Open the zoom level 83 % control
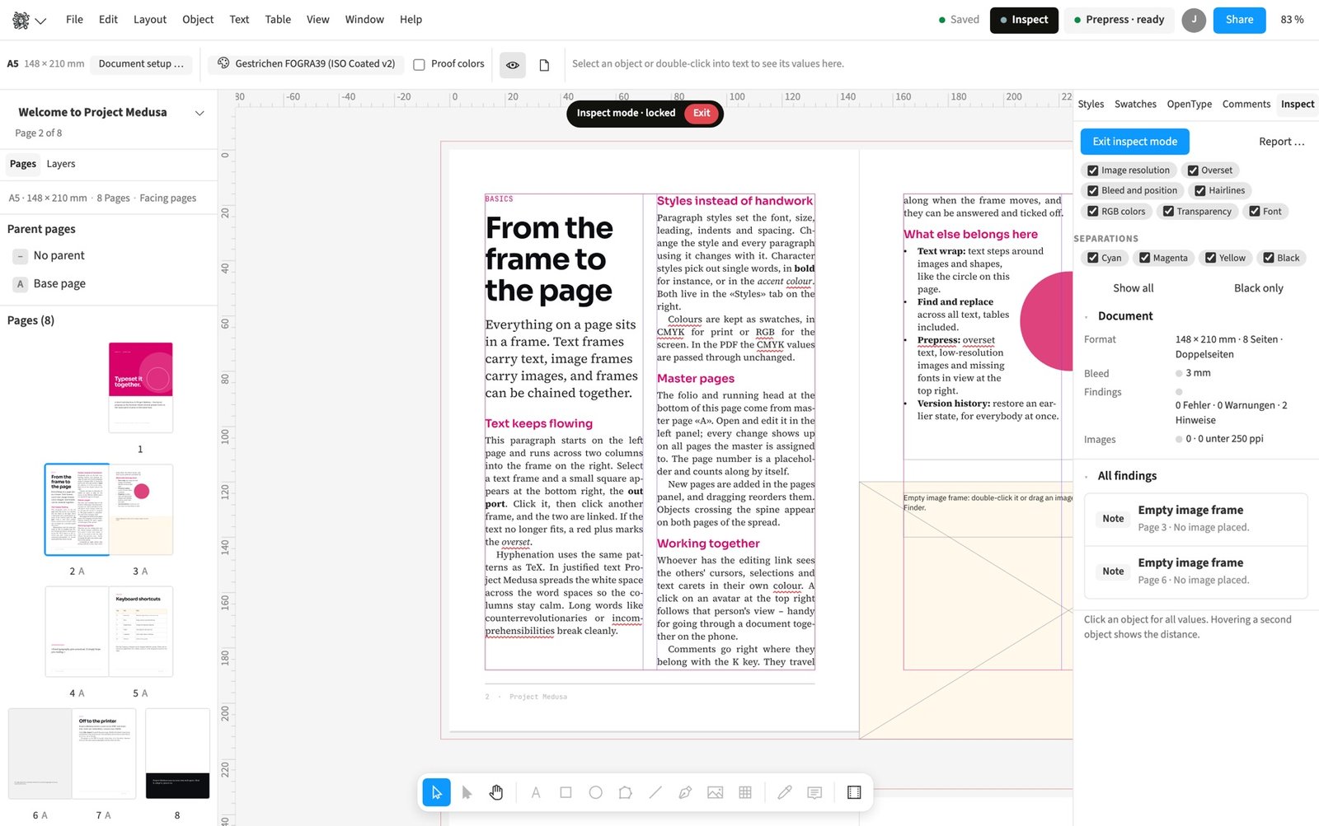The width and height of the screenshot is (1319, 826). pos(1292,20)
